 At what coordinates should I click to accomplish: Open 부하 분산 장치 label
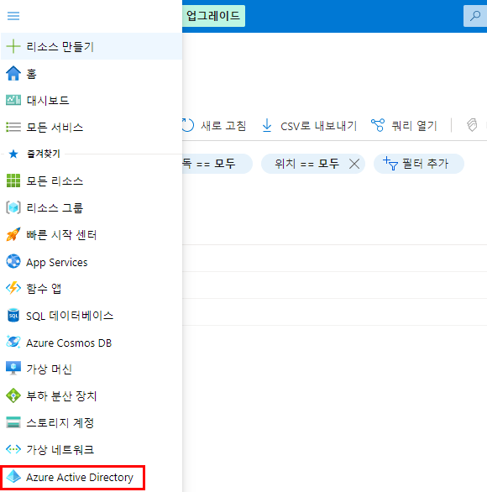tap(61, 395)
